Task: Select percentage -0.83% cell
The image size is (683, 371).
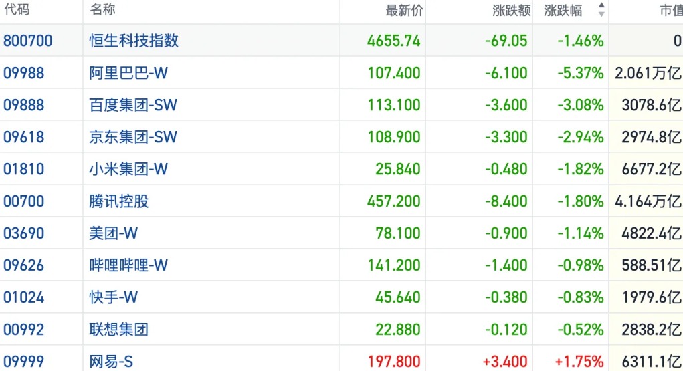Action: point(581,297)
